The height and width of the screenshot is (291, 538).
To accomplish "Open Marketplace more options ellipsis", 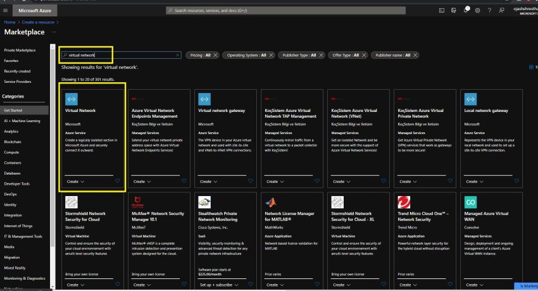I will click(54, 32).
